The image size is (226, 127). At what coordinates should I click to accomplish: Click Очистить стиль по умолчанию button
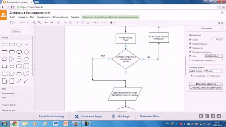click(206, 88)
